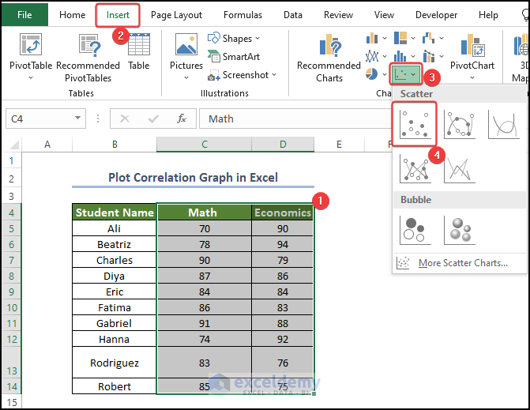Click the scatter chart button
Screen dimensions: 530x410
pyautogui.click(x=406, y=74)
